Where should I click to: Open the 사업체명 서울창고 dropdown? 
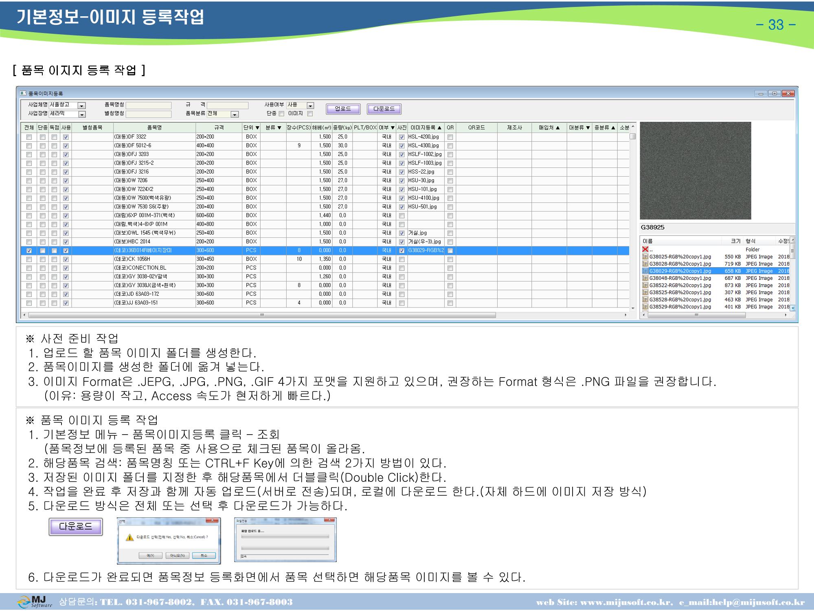81,106
